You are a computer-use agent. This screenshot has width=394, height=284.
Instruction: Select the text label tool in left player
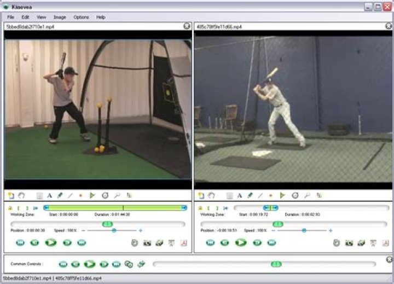[x=49, y=195]
